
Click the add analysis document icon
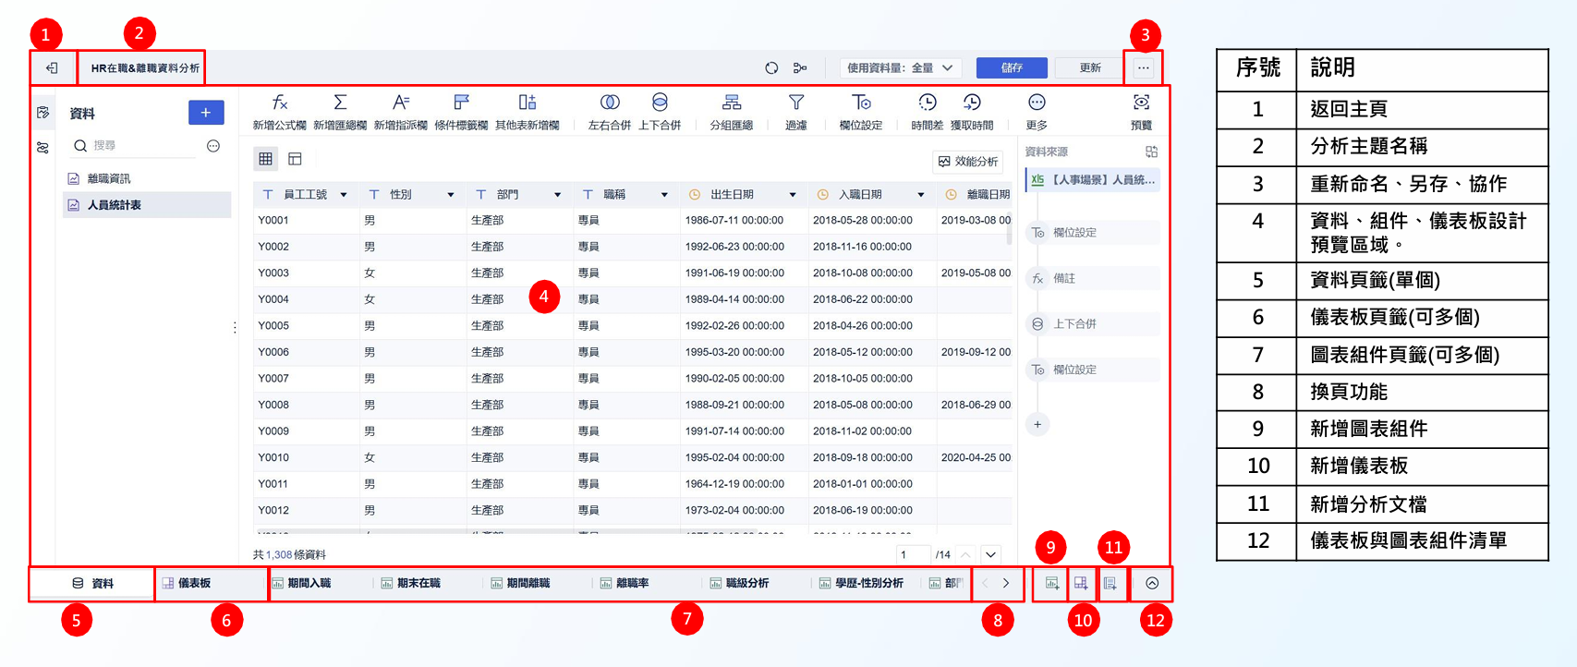(x=1110, y=584)
